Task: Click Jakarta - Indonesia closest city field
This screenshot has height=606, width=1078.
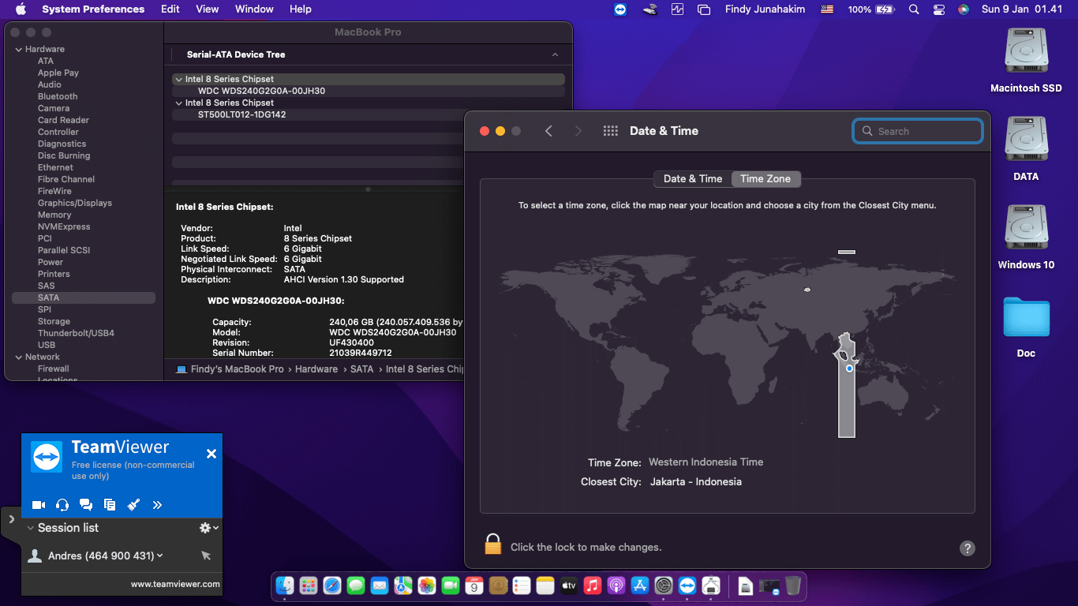Action: (x=695, y=481)
